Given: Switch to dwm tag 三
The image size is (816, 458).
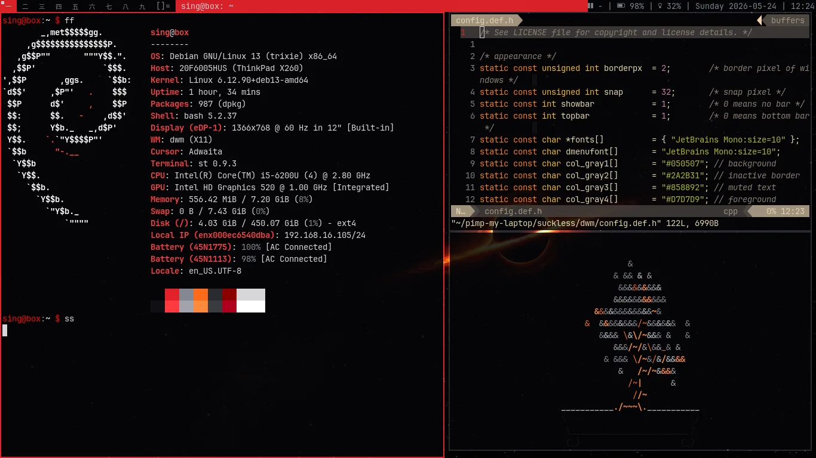Looking at the screenshot, I should click(42, 6).
